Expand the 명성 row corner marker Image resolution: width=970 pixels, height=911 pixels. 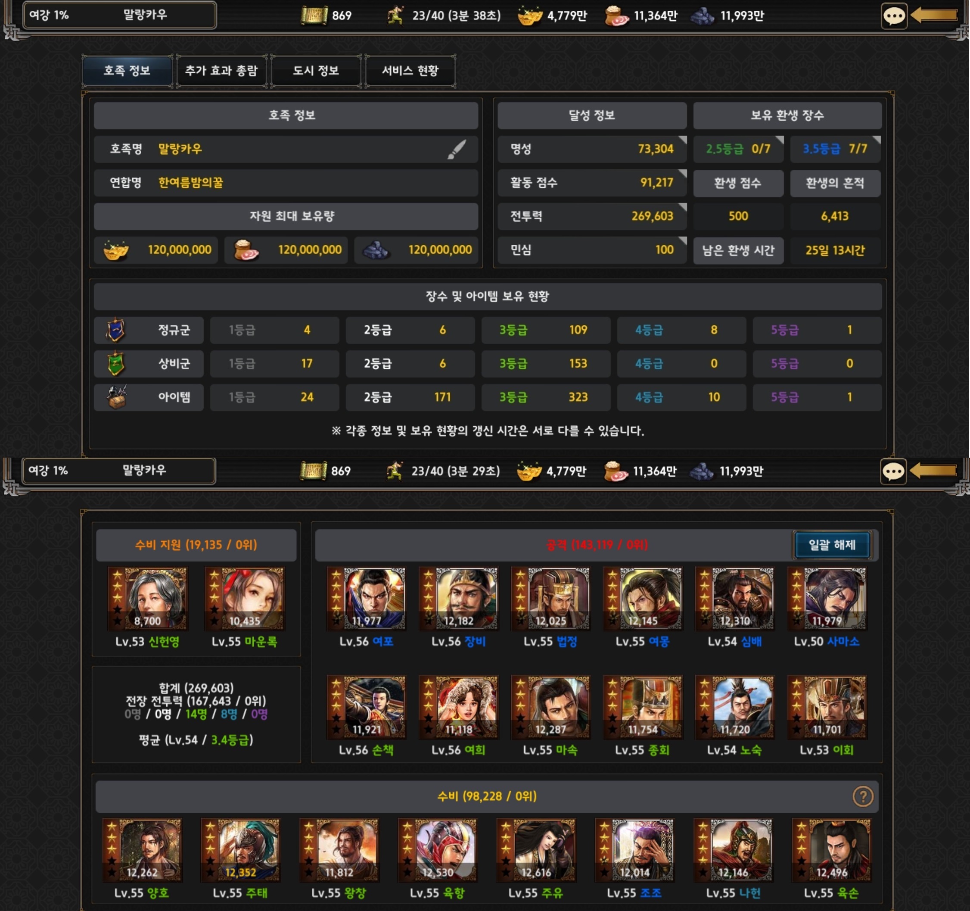click(682, 140)
